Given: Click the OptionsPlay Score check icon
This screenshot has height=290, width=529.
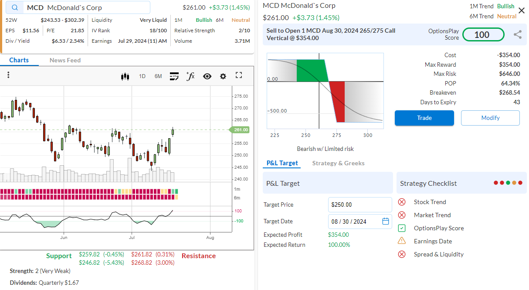Looking at the screenshot, I should (402, 228).
